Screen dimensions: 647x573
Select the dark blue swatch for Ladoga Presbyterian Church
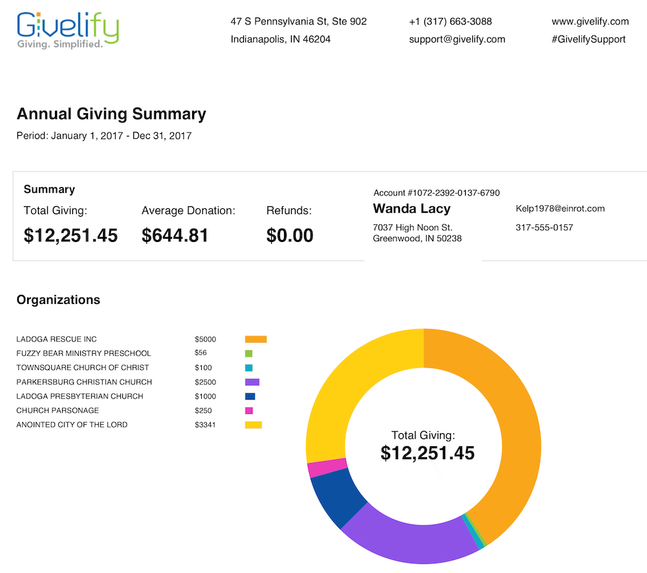pos(250,396)
